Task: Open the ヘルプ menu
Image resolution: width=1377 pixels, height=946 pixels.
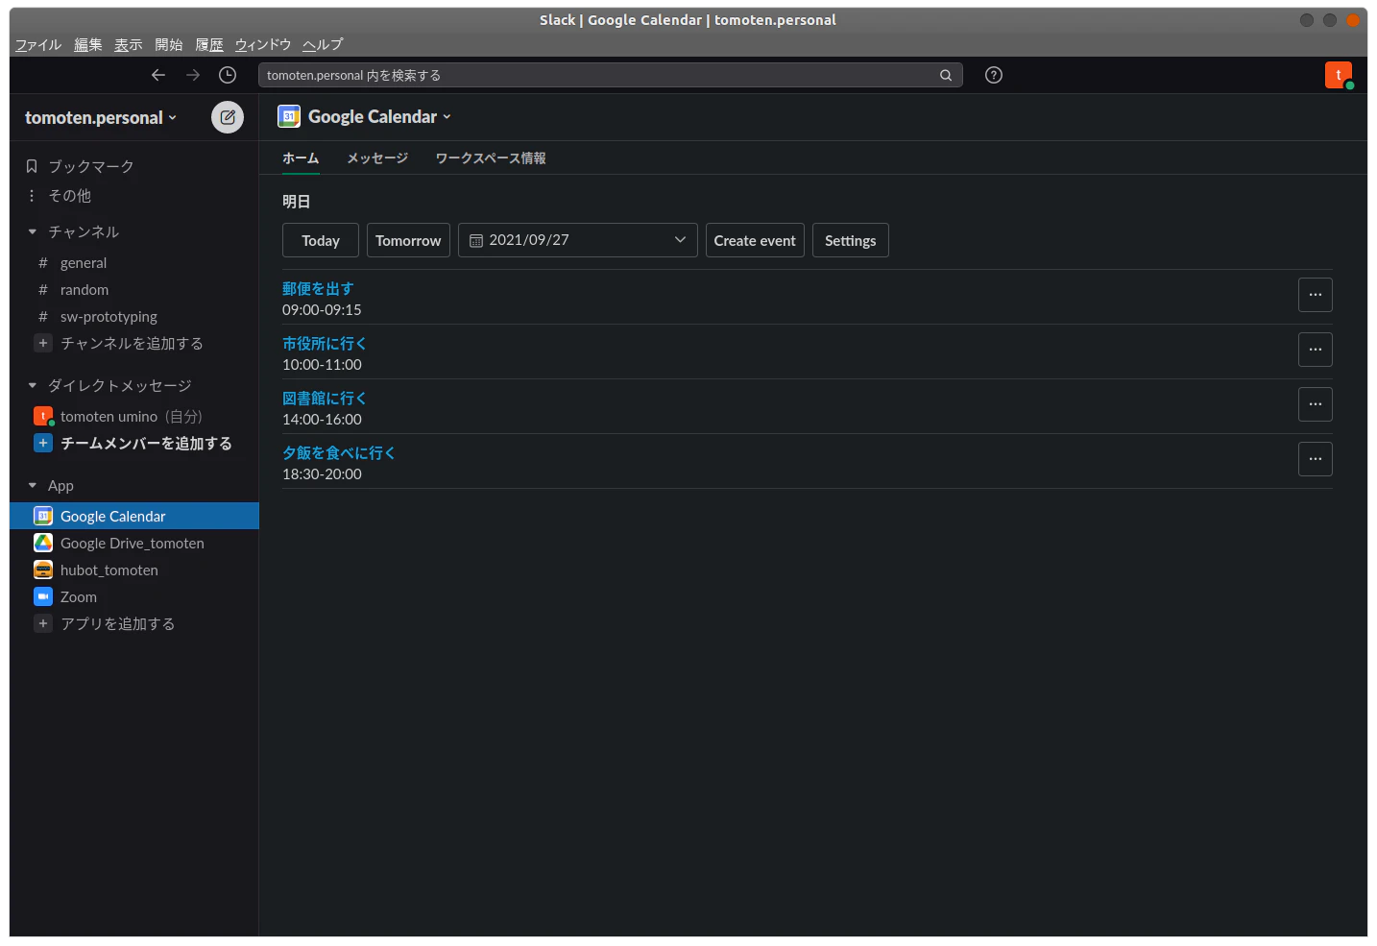Action: (x=323, y=44)
